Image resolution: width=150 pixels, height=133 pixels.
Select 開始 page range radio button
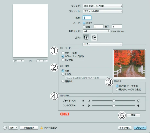[84, 27]
